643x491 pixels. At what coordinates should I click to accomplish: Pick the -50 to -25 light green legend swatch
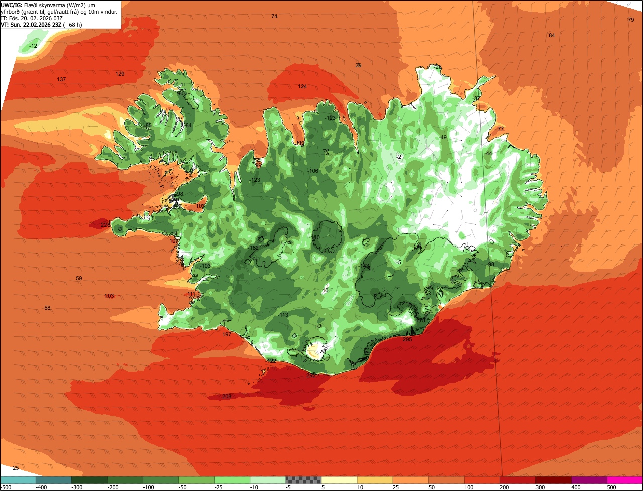[x=196, y=480]
